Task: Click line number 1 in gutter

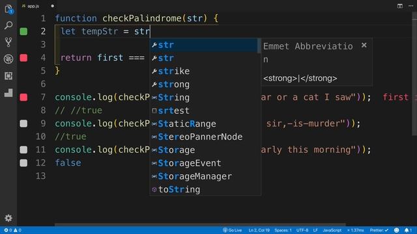Action: tap(43, 18)
